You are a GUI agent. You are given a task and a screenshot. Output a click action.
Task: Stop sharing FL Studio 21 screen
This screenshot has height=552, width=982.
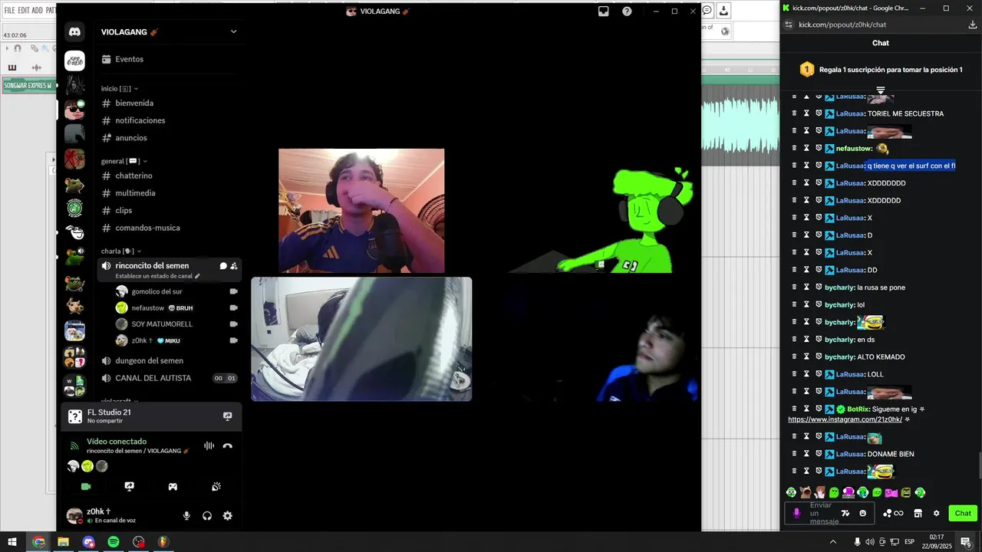pyautogui.click(x=227, y=416)
